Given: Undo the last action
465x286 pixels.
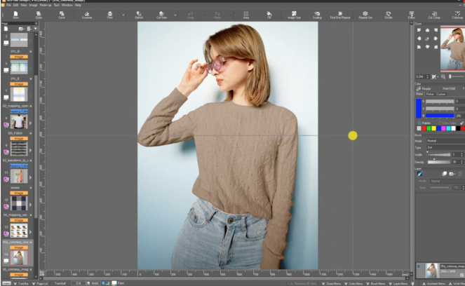Looking at the screenshot, I should pyautogui.click(x=190, y=15).
